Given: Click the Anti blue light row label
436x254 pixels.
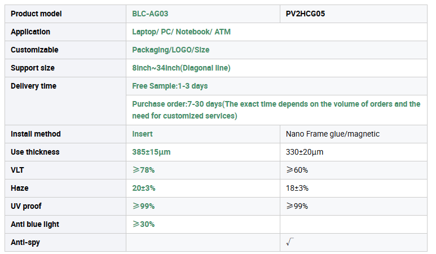Looking at the screenshot, I should point(35,224).
